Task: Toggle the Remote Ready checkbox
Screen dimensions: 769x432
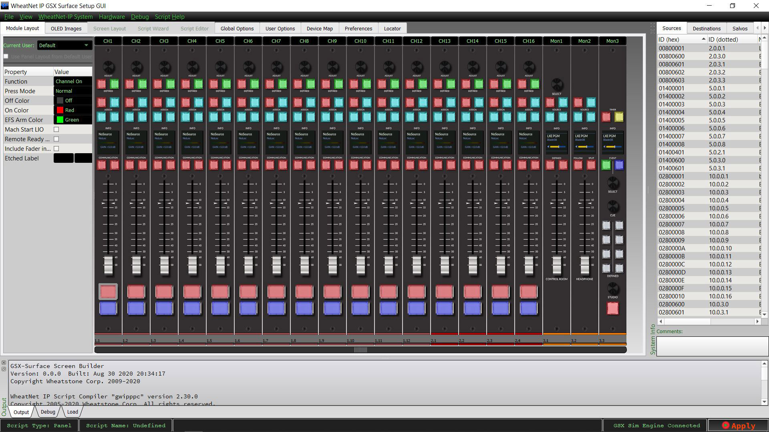Action: click(56, 139)
